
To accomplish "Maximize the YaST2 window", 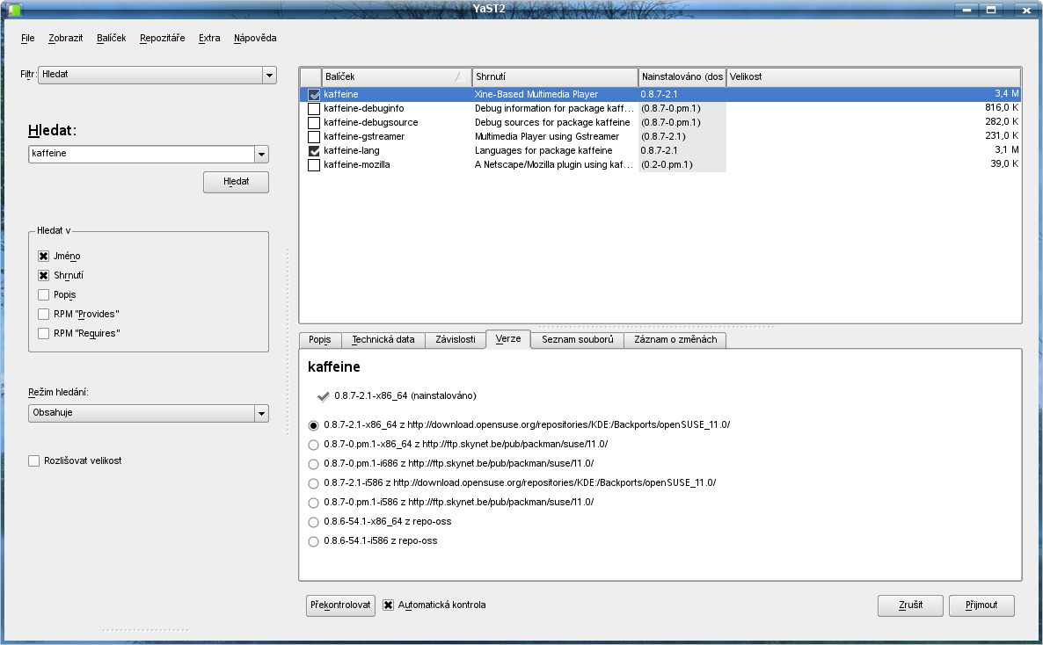I will tap(991, 10).
